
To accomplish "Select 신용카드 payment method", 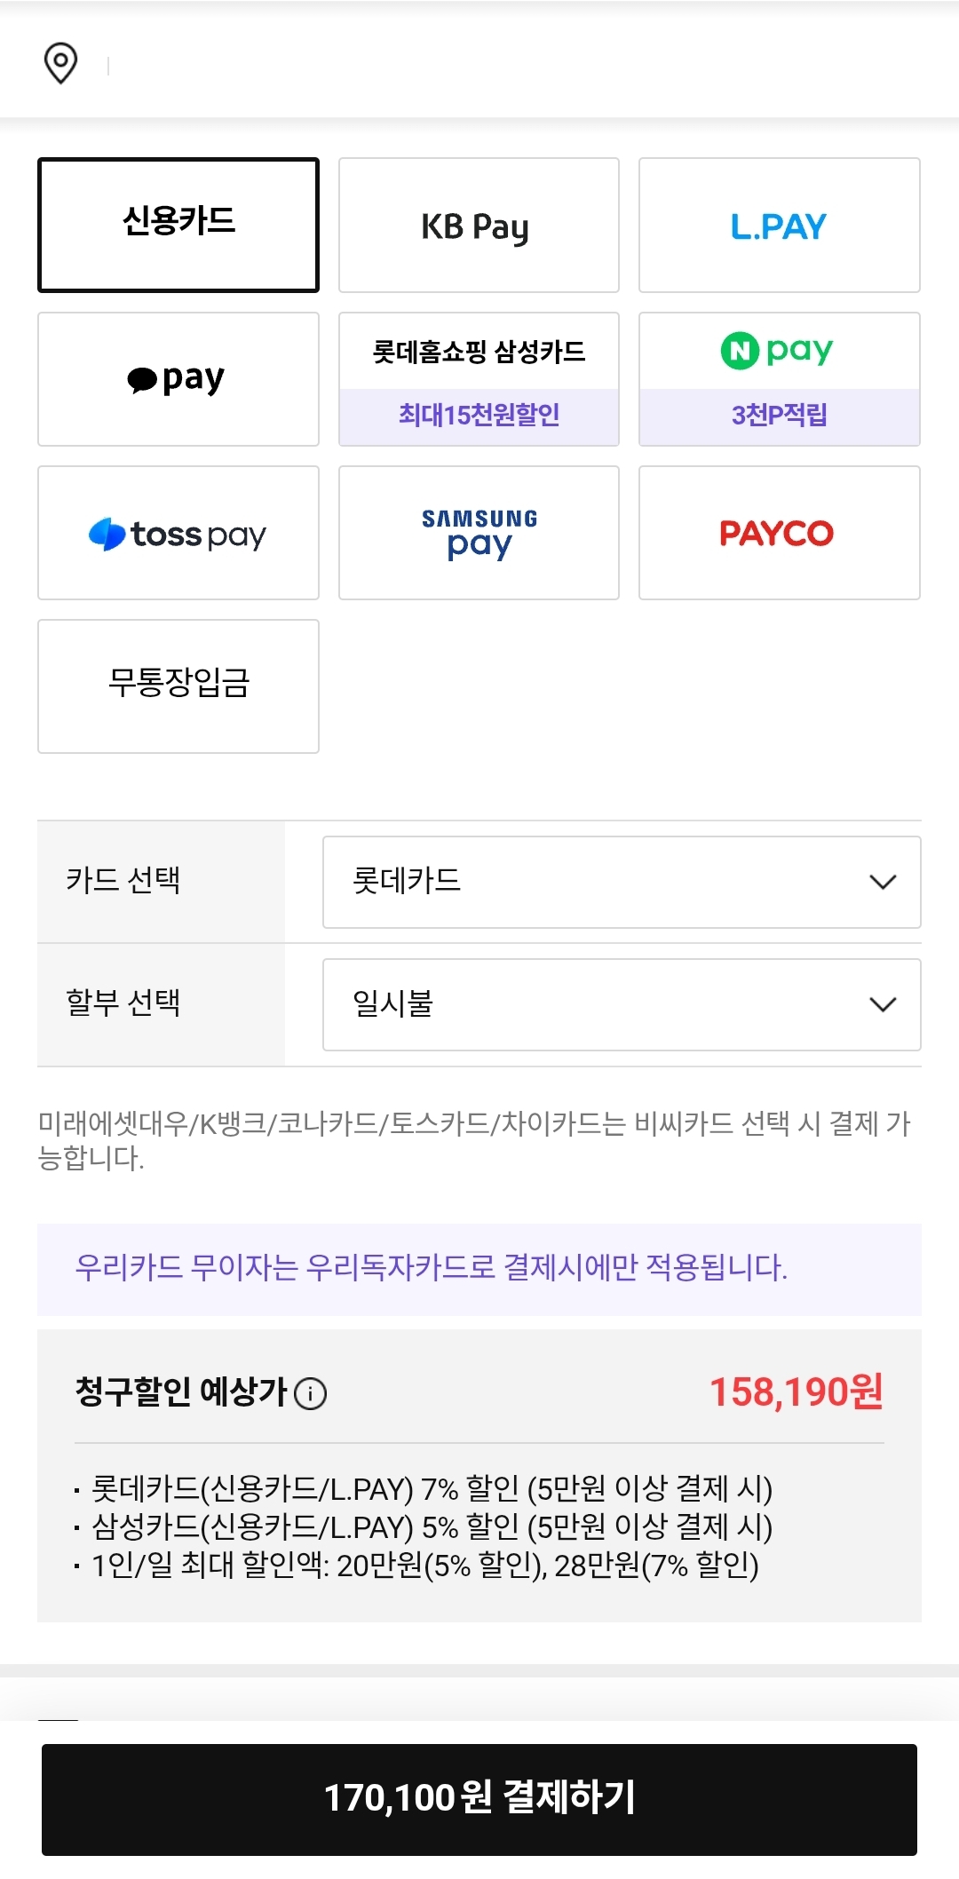I will (178, 226).
